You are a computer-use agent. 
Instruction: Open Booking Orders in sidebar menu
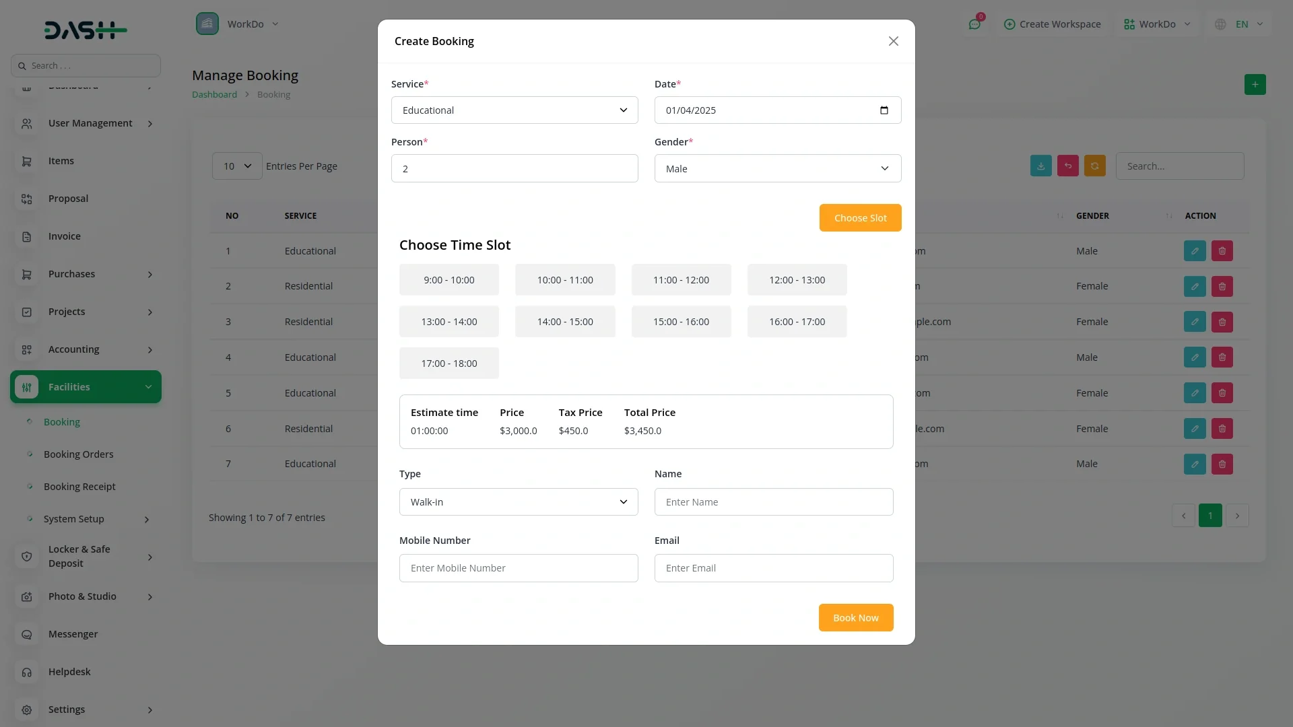pos(78,454)
